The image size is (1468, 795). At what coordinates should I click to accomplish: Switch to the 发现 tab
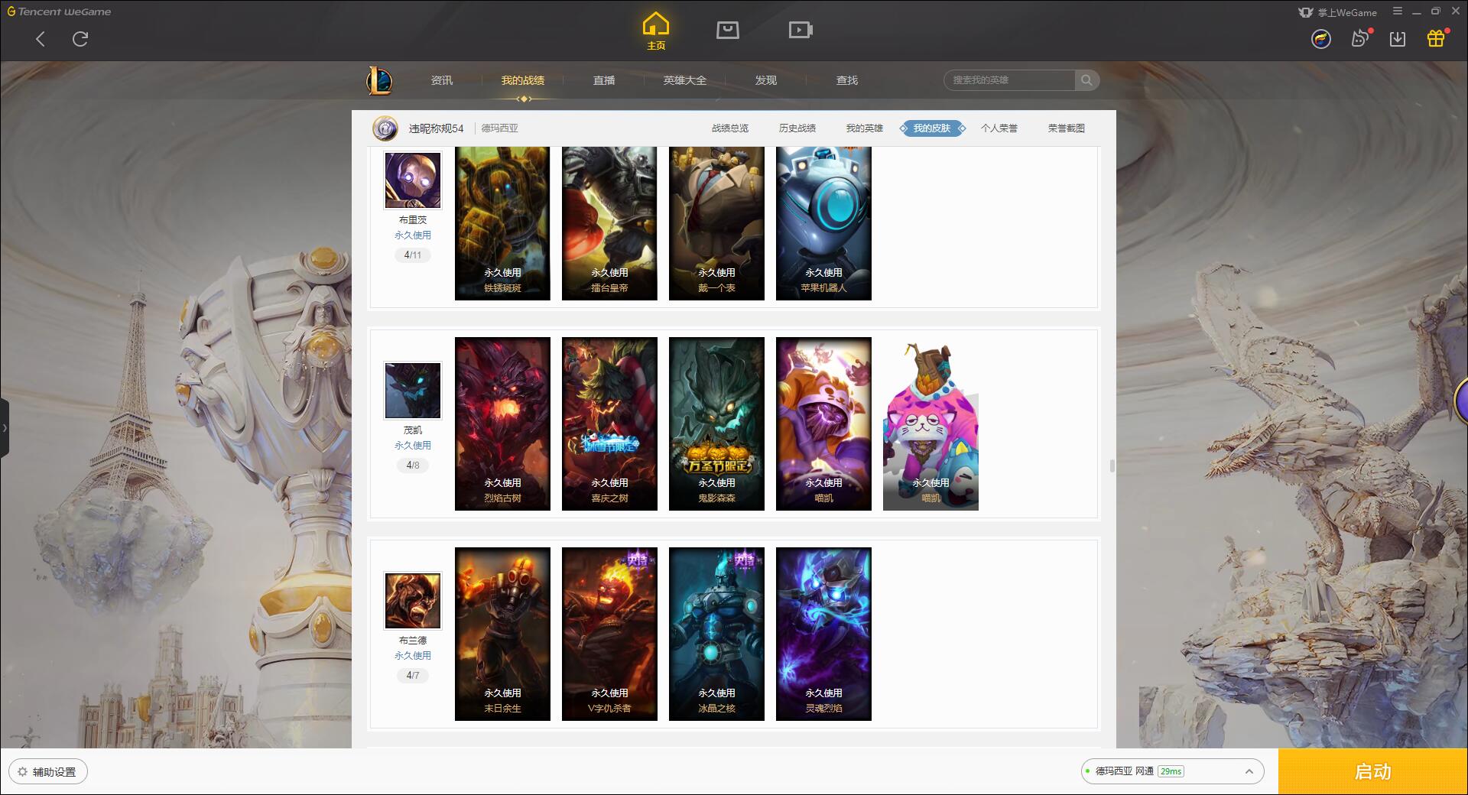[x=766, y=80]
